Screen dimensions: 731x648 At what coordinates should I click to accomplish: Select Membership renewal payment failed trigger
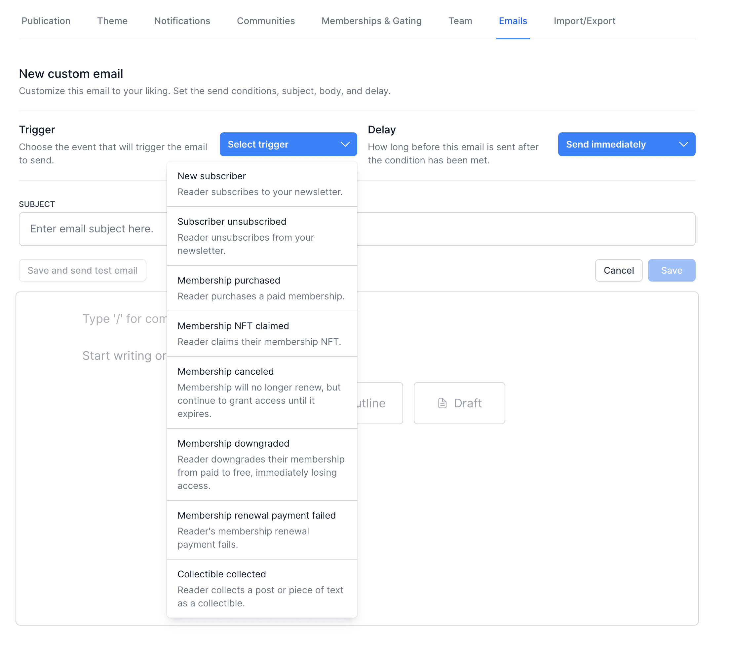point(262,530)
